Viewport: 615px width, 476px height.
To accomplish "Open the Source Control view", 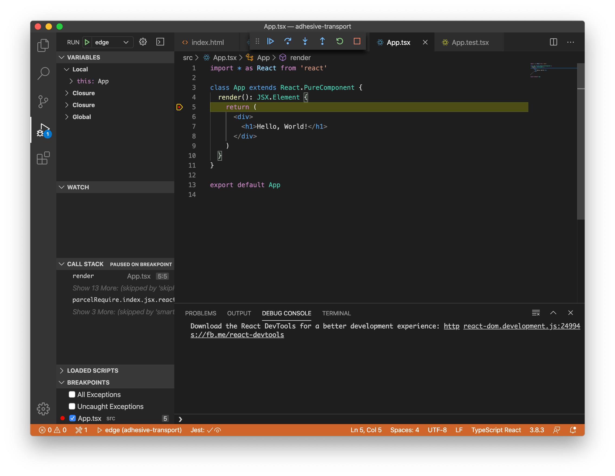I will 43,101.
